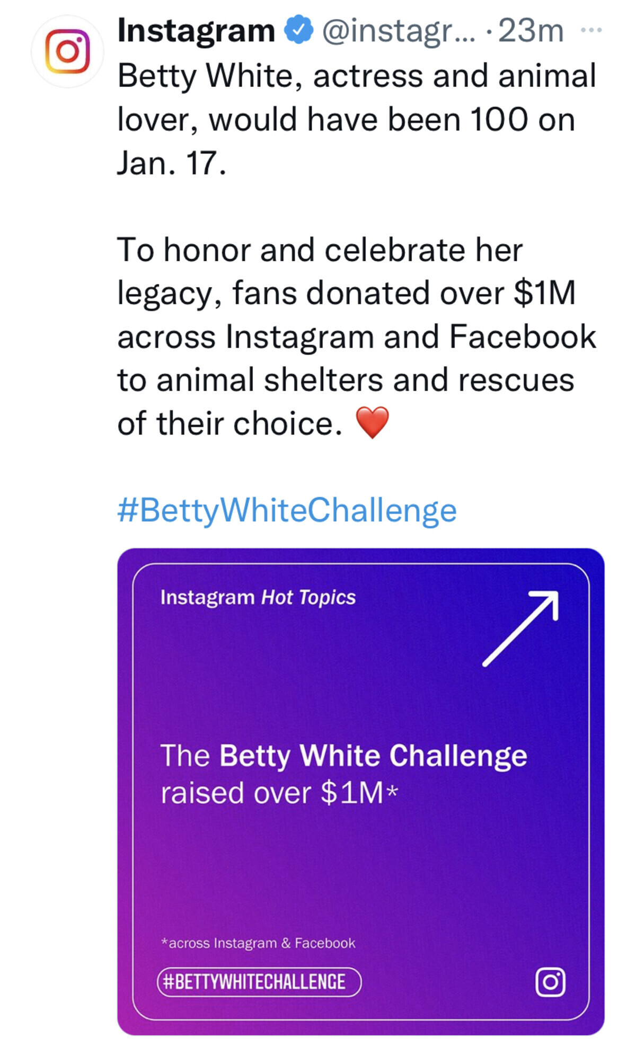Click the white Instagram glyph in the card corner
Viewport: 636px width, 1046px height.
click(550, 982)
